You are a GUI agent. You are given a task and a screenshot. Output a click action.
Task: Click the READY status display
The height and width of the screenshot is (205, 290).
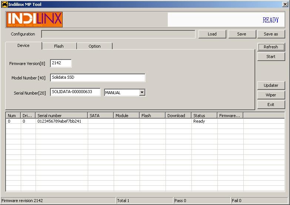click(226, 20)
